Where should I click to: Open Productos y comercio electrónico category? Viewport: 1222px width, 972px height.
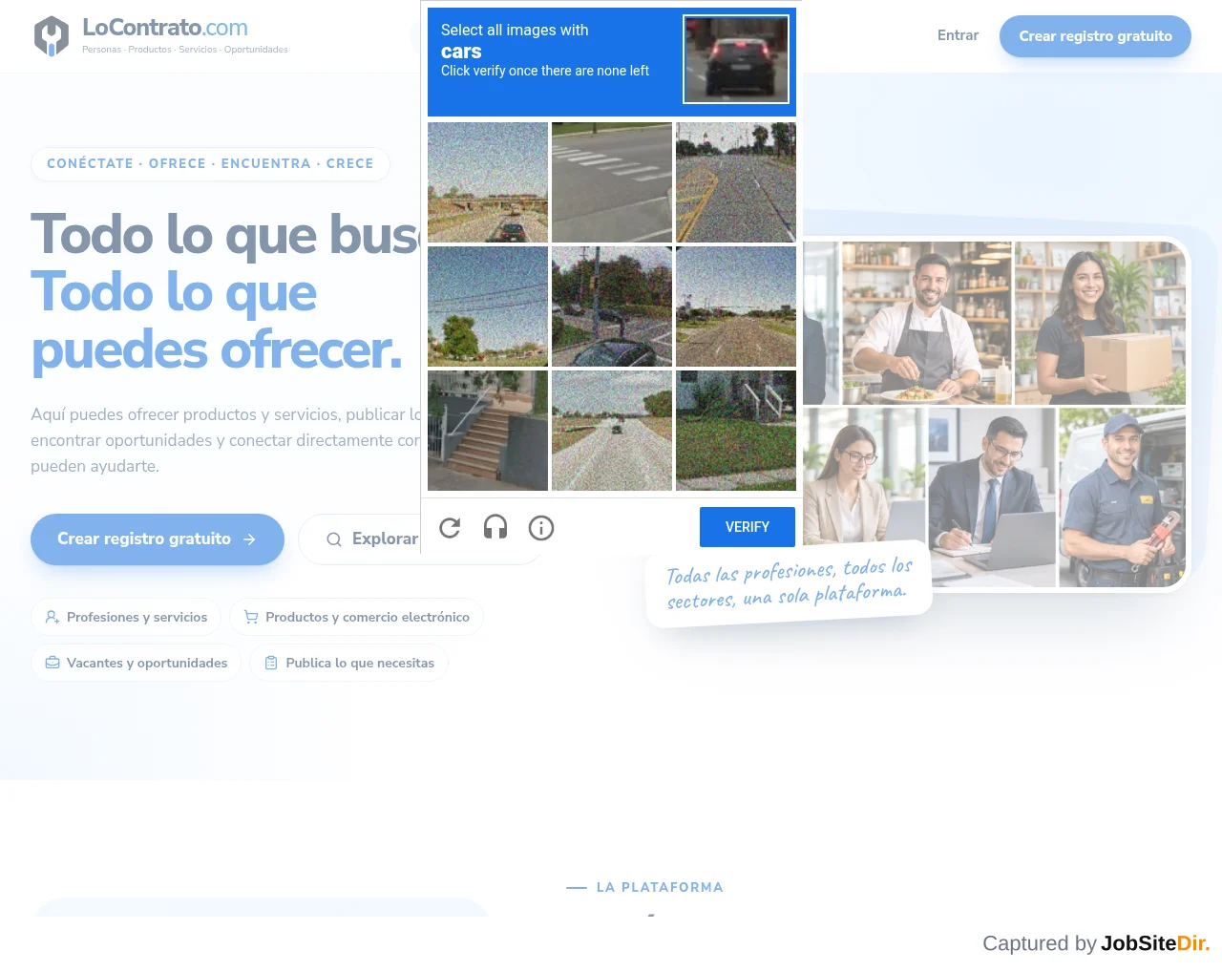point(356,618)
